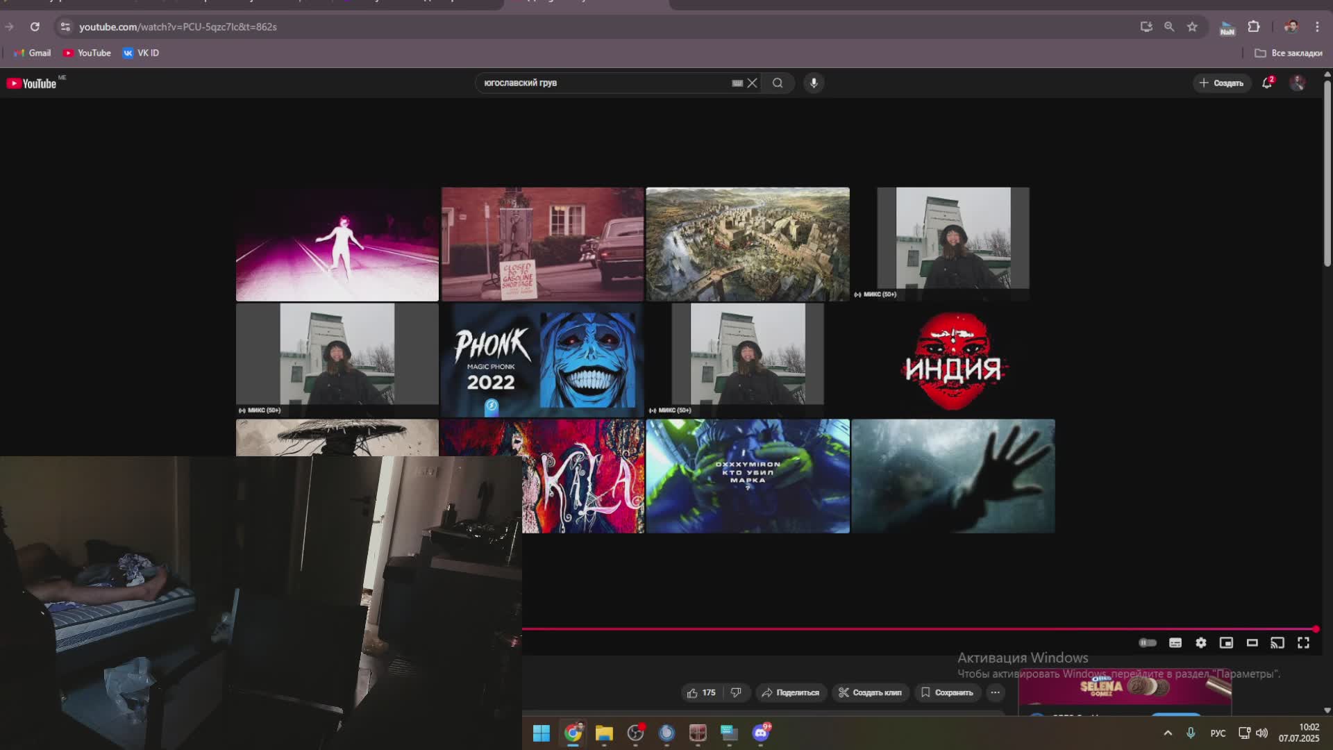Image resolution: width=1333 pixels, height=750 pixels.
Task: Enable miniplayer mode
Action: pyautogui.click(x=1227, y=643)
